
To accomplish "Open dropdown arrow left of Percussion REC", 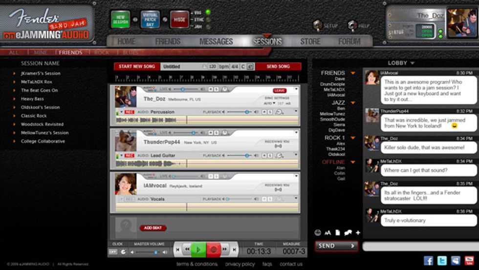I will [x=122, y=112].
